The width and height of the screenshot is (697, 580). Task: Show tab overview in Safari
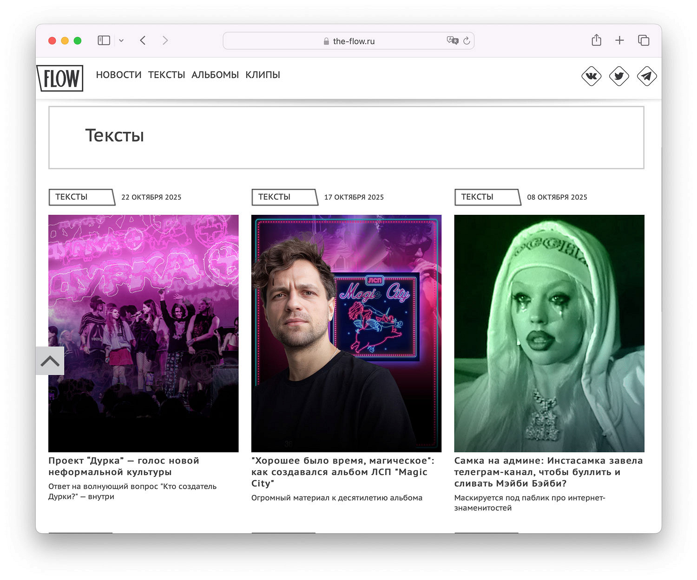(644, 40)
